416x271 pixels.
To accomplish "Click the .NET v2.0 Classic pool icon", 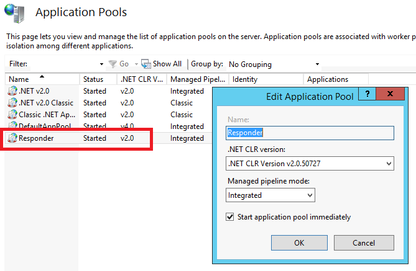I will [12, 103].
